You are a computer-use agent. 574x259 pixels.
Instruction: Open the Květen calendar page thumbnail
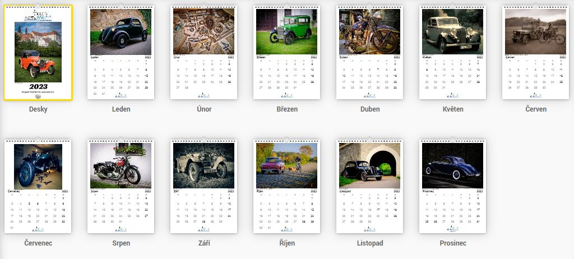click(x=452, y=53)
